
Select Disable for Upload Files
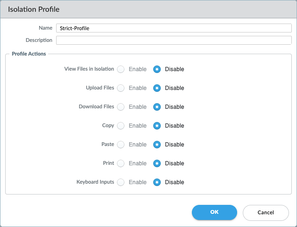pos(157,88)
